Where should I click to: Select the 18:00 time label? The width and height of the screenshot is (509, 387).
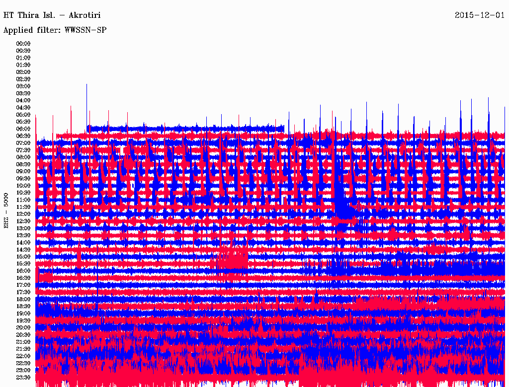click(23, 300)
